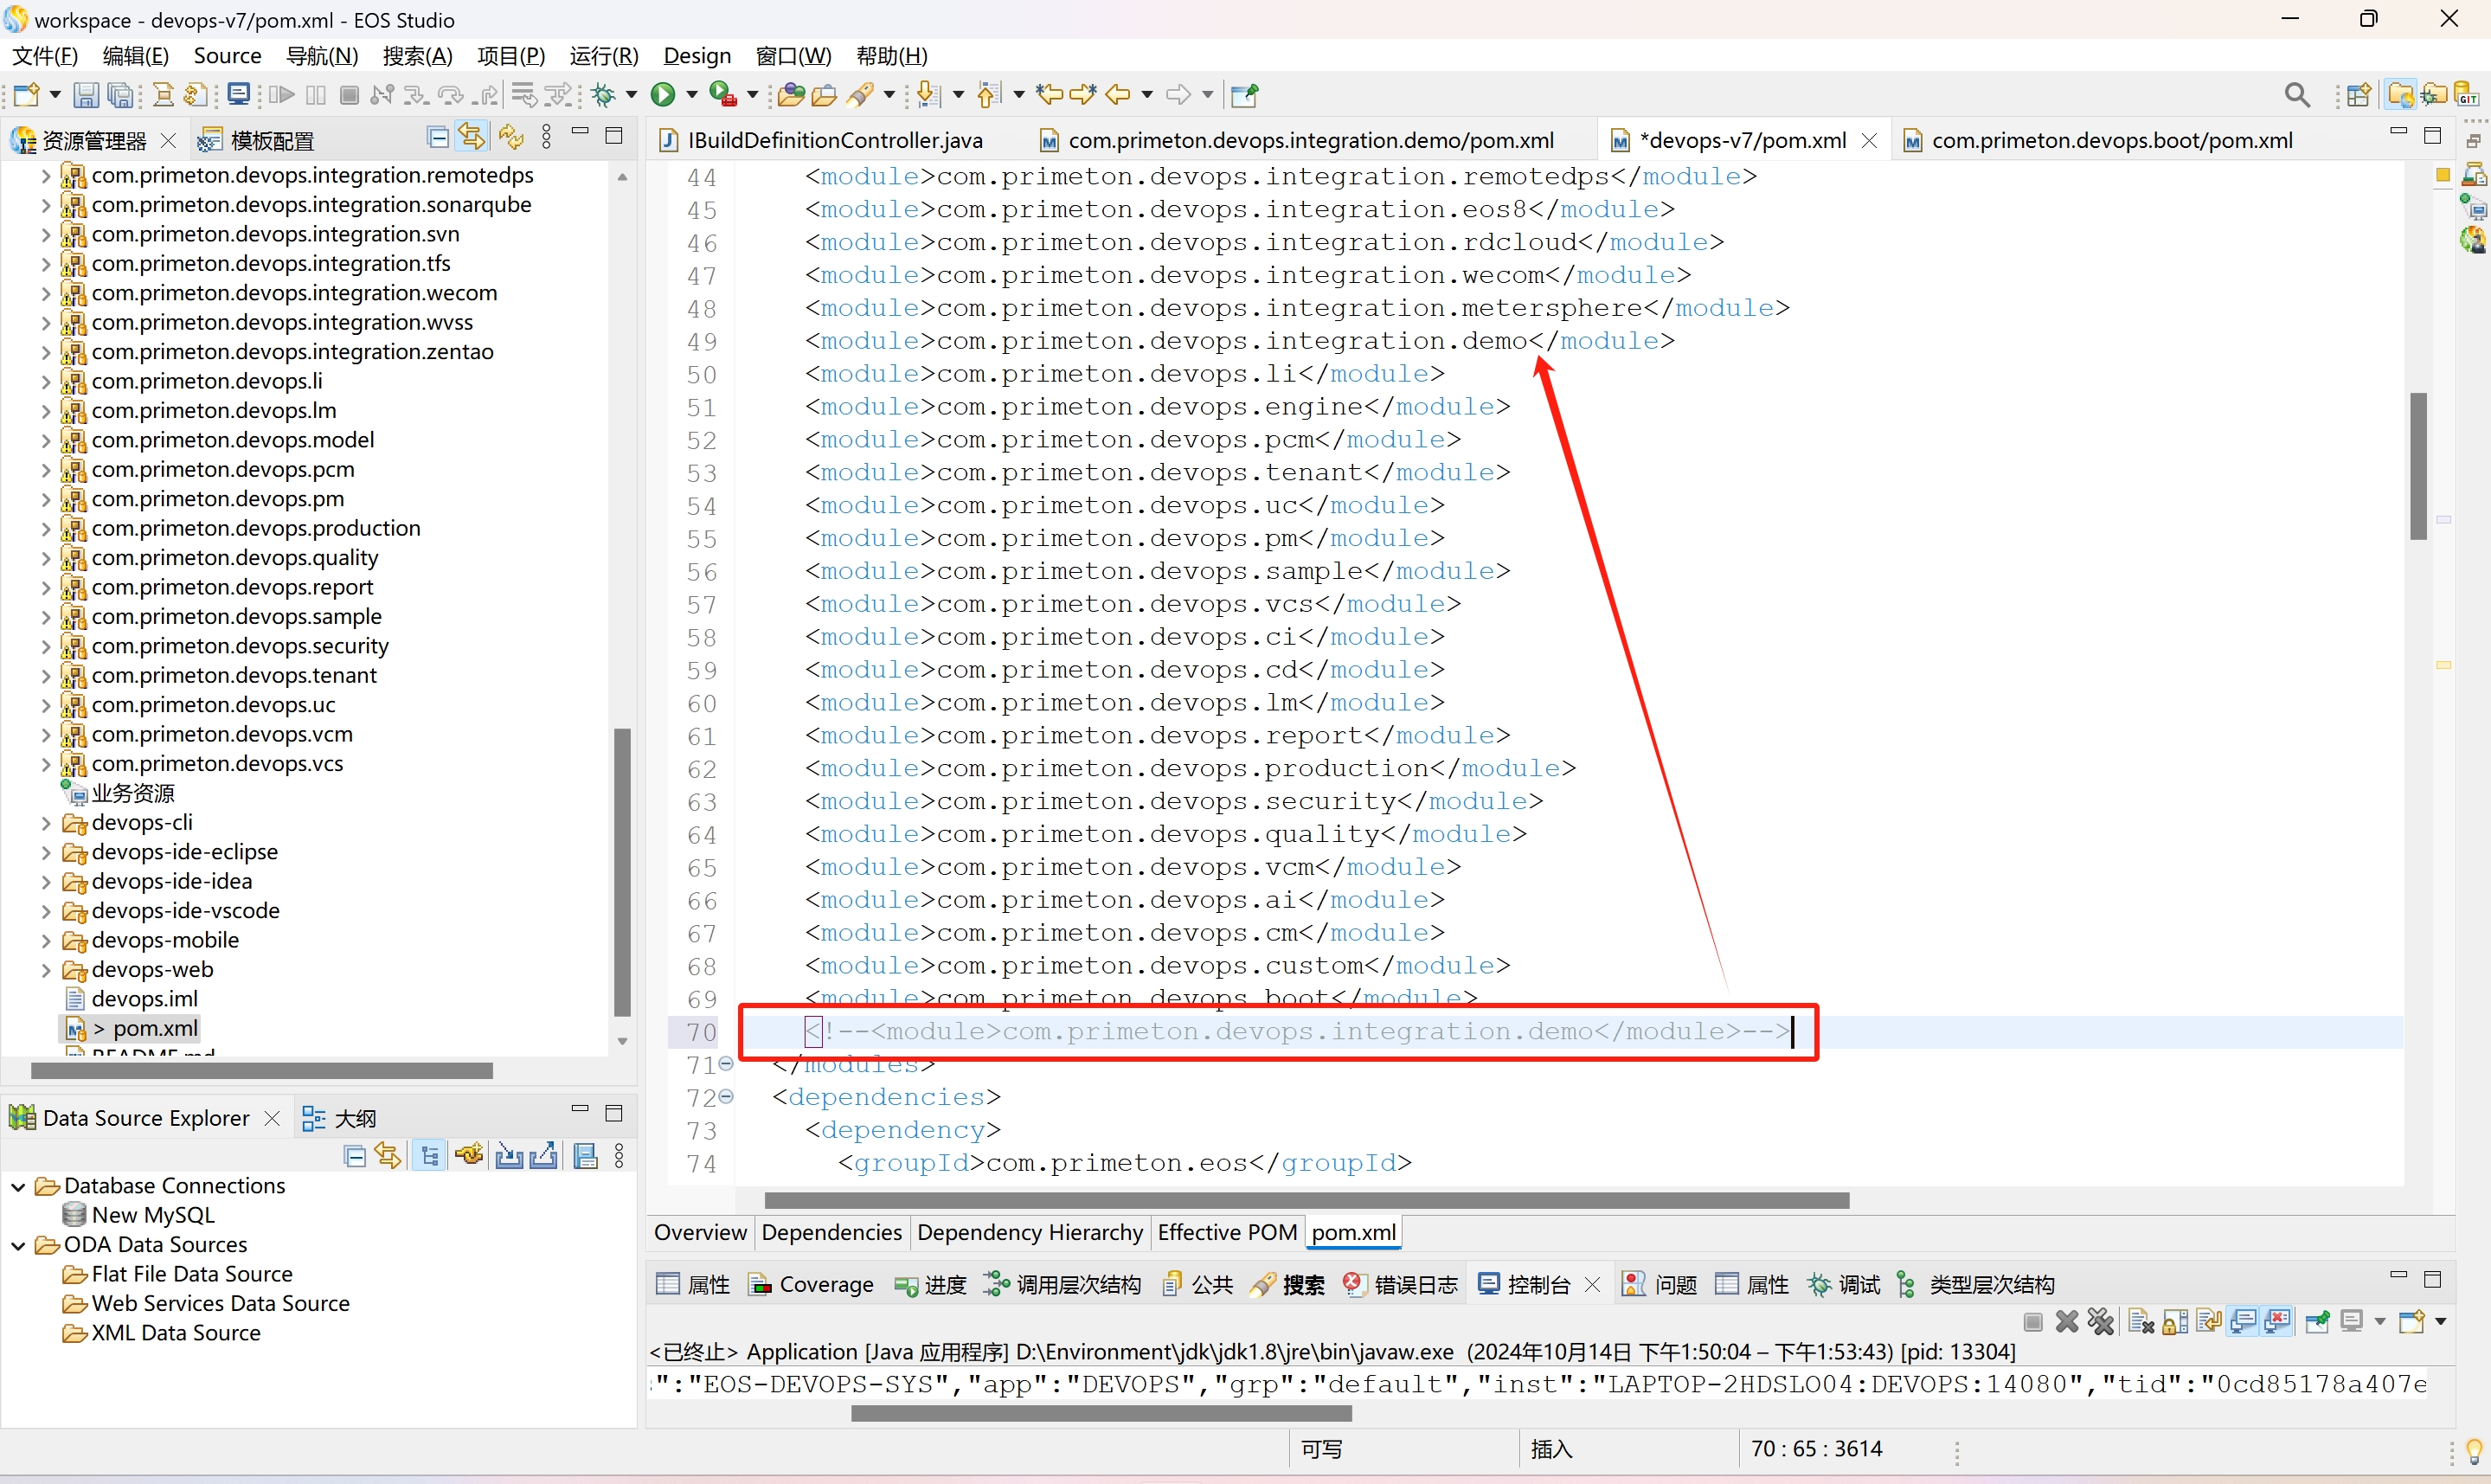2491x1484 pixels.
Task: Toggle show console on standard output change
Action: 2242,1322
